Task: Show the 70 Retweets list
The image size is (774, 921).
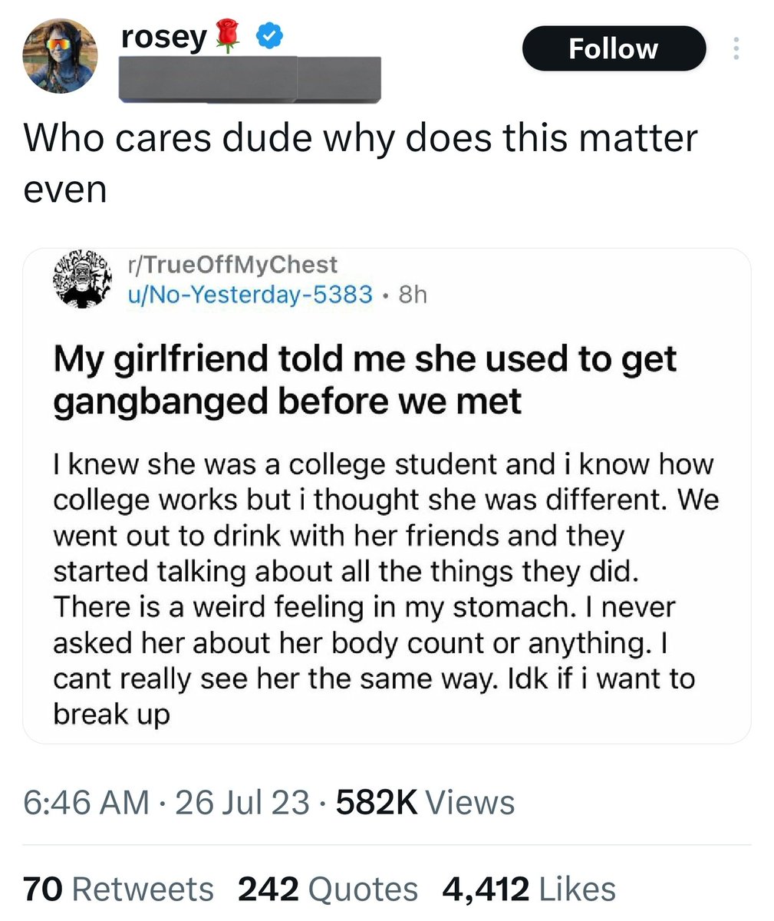Action: [119, 889]
